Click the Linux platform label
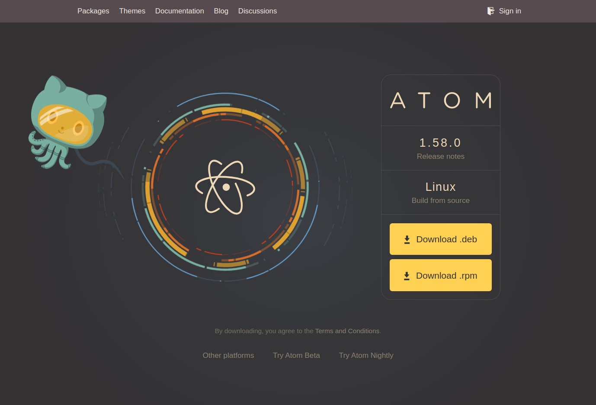 click(440, 186)
